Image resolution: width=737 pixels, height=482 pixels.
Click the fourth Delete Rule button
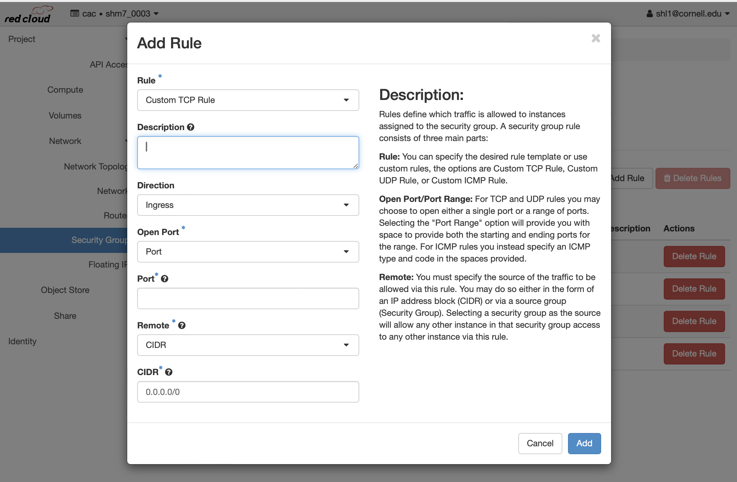pos(694,354)
